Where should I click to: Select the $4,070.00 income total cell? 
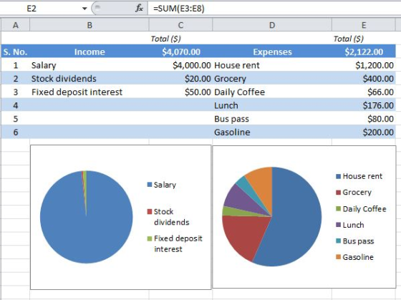click(x=180, y=52)
